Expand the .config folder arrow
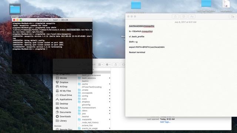This screenshot has height=133, width=237. [x=110, y=96]
